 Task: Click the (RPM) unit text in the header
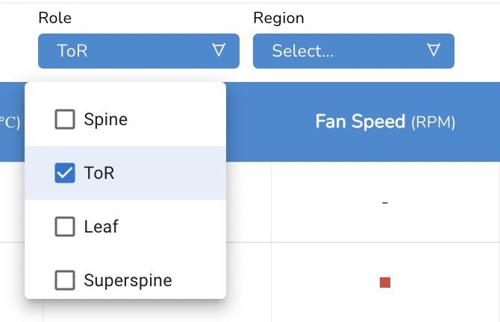(433, 122)
